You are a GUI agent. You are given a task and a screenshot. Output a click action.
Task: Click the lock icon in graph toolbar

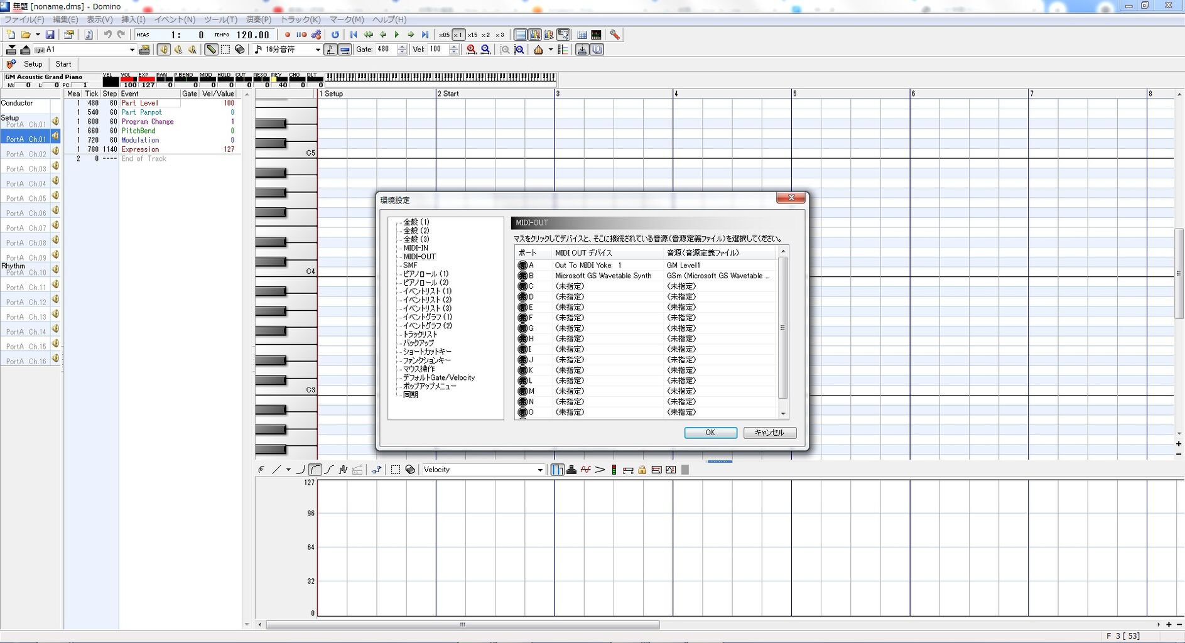coord(642,470)
